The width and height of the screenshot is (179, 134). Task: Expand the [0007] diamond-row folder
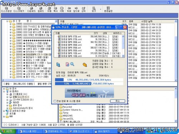pos(11,41)
